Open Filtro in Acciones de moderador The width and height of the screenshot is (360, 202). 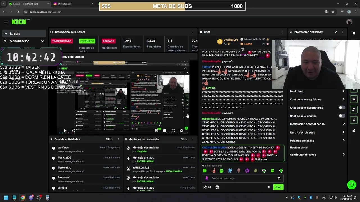tap(184, 139)
